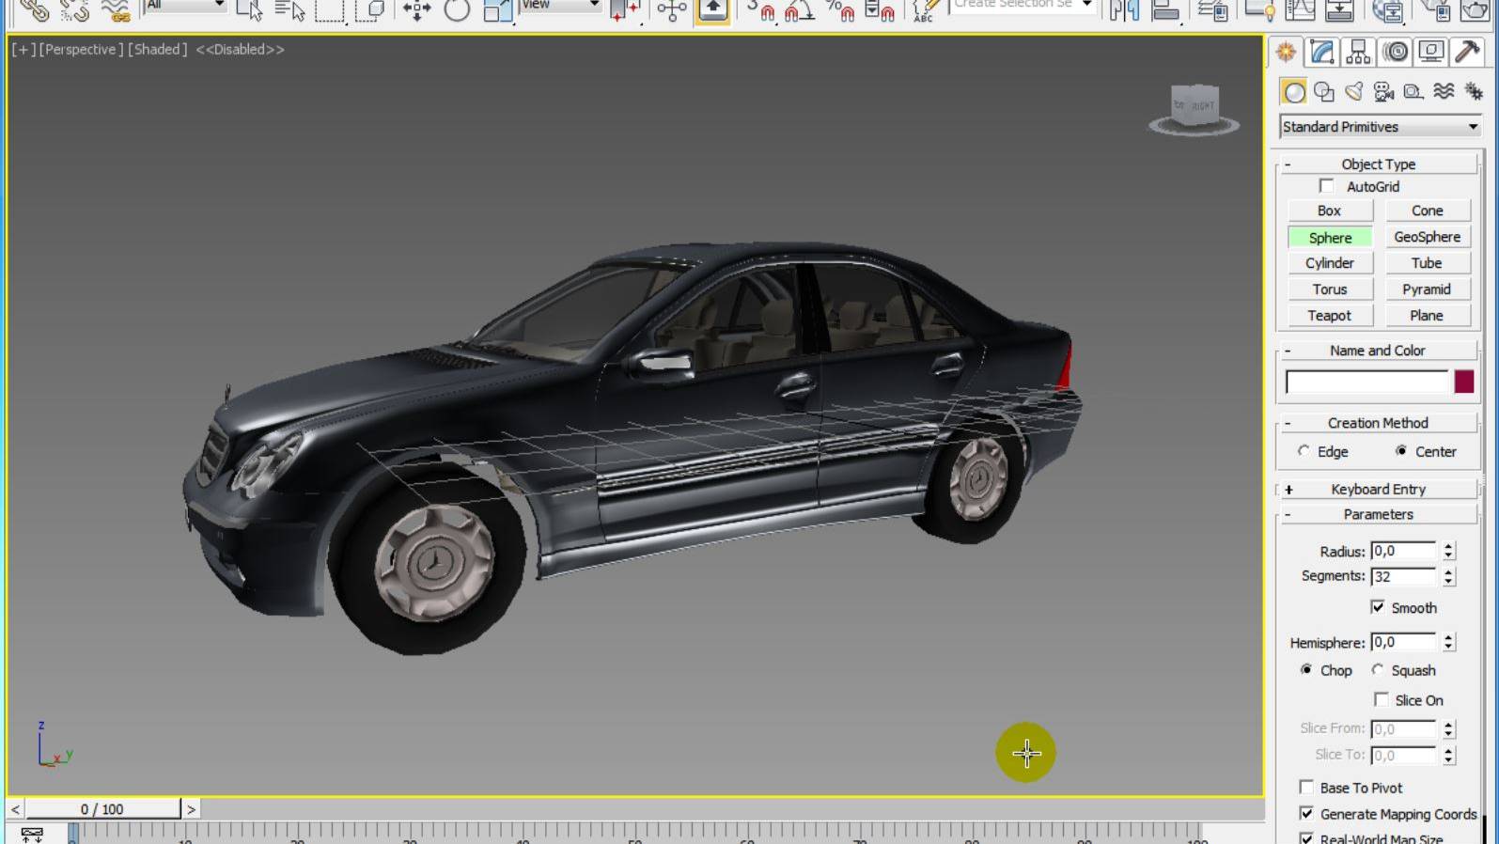
Task: Toggle the 3D Snaps tool
Action: point(761,9)
